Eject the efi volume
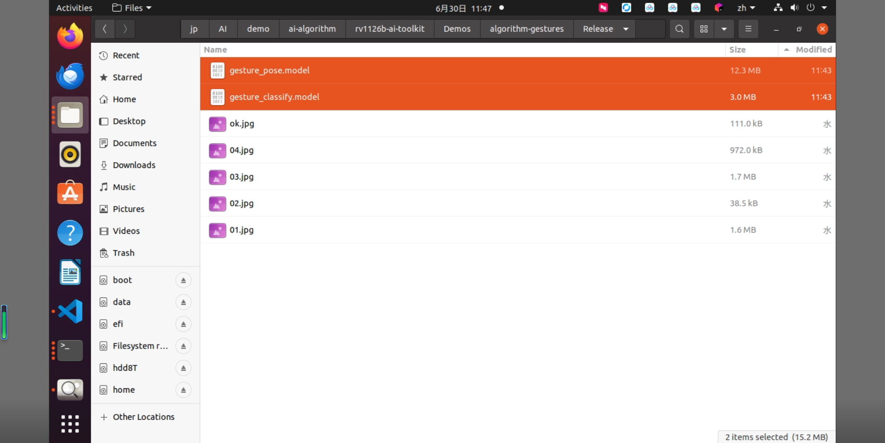Viewport: 885px width, 443px height. (x=183, y=324)
